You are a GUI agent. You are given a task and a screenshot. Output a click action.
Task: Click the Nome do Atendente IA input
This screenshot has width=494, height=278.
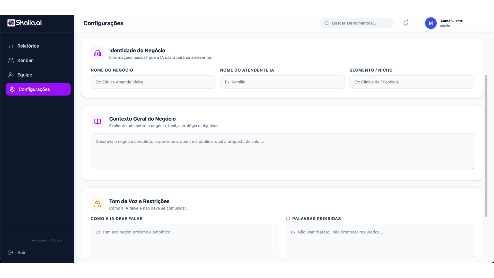(282, 82)
